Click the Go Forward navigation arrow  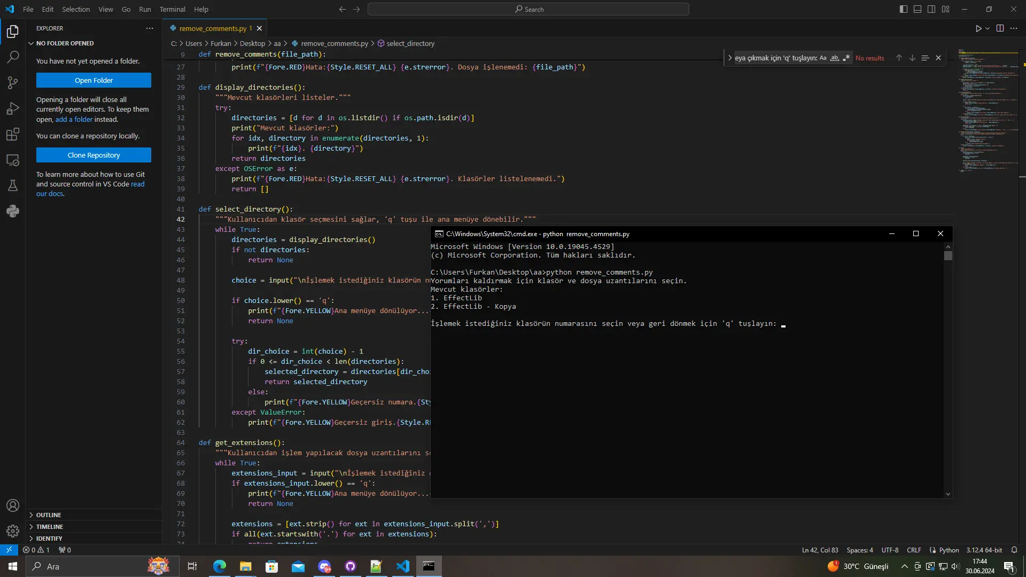356,9
